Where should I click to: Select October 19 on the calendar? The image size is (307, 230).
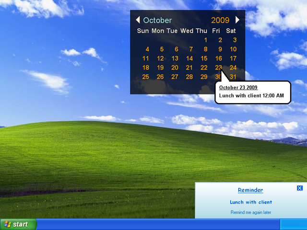160,68
